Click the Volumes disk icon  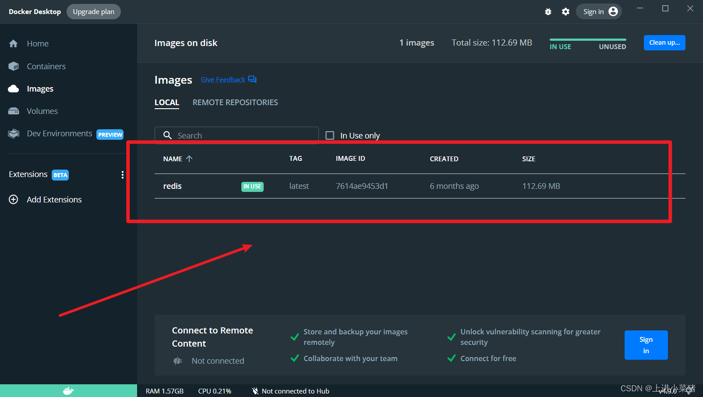14,111
